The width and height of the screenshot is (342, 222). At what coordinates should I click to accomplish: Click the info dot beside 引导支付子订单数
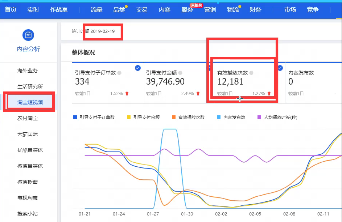(x=119, y=73)
